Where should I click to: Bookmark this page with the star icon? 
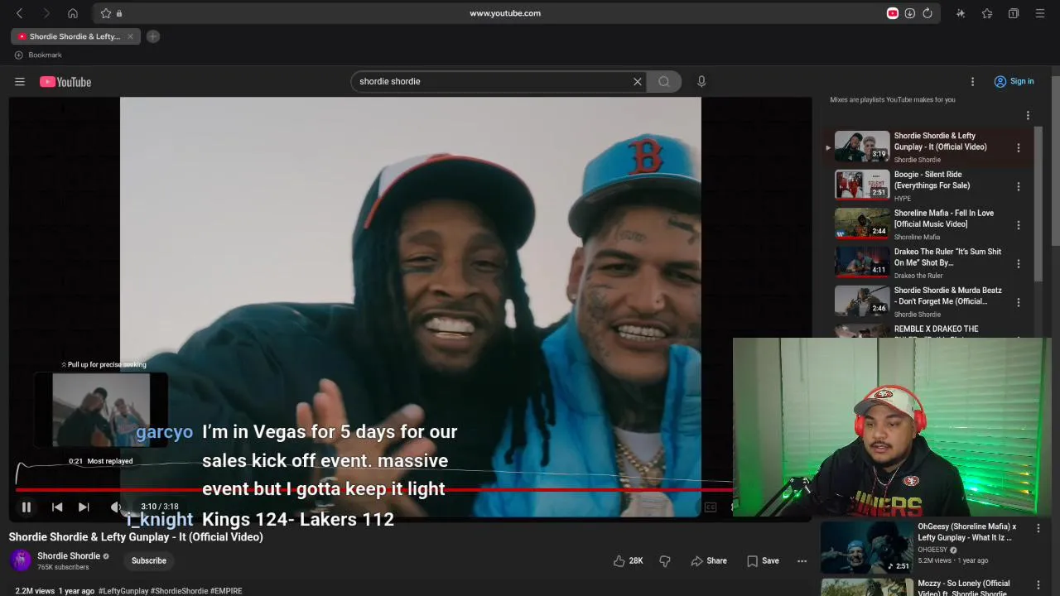point(105,13)
